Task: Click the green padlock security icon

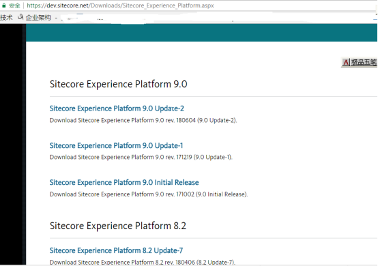Action: 4,5
